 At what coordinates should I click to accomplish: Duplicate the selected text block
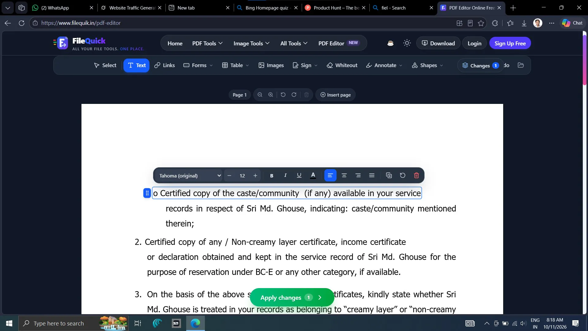(x=389, y=176)
